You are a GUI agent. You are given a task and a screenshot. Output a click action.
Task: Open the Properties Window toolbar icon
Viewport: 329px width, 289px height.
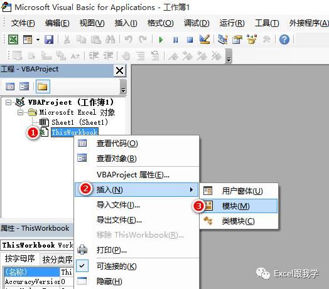(237, 39)
